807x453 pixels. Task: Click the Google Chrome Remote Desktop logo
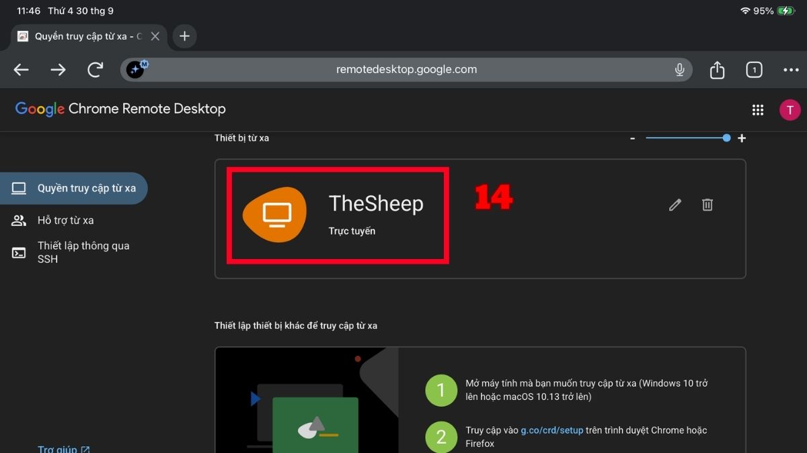(x=120, y=109)
